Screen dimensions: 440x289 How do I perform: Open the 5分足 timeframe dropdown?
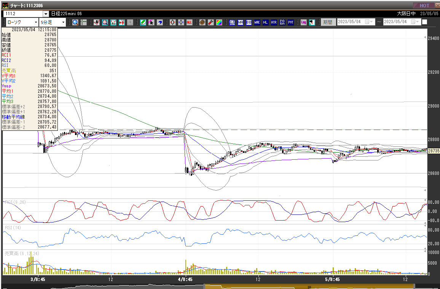click(x=52, y=22)
